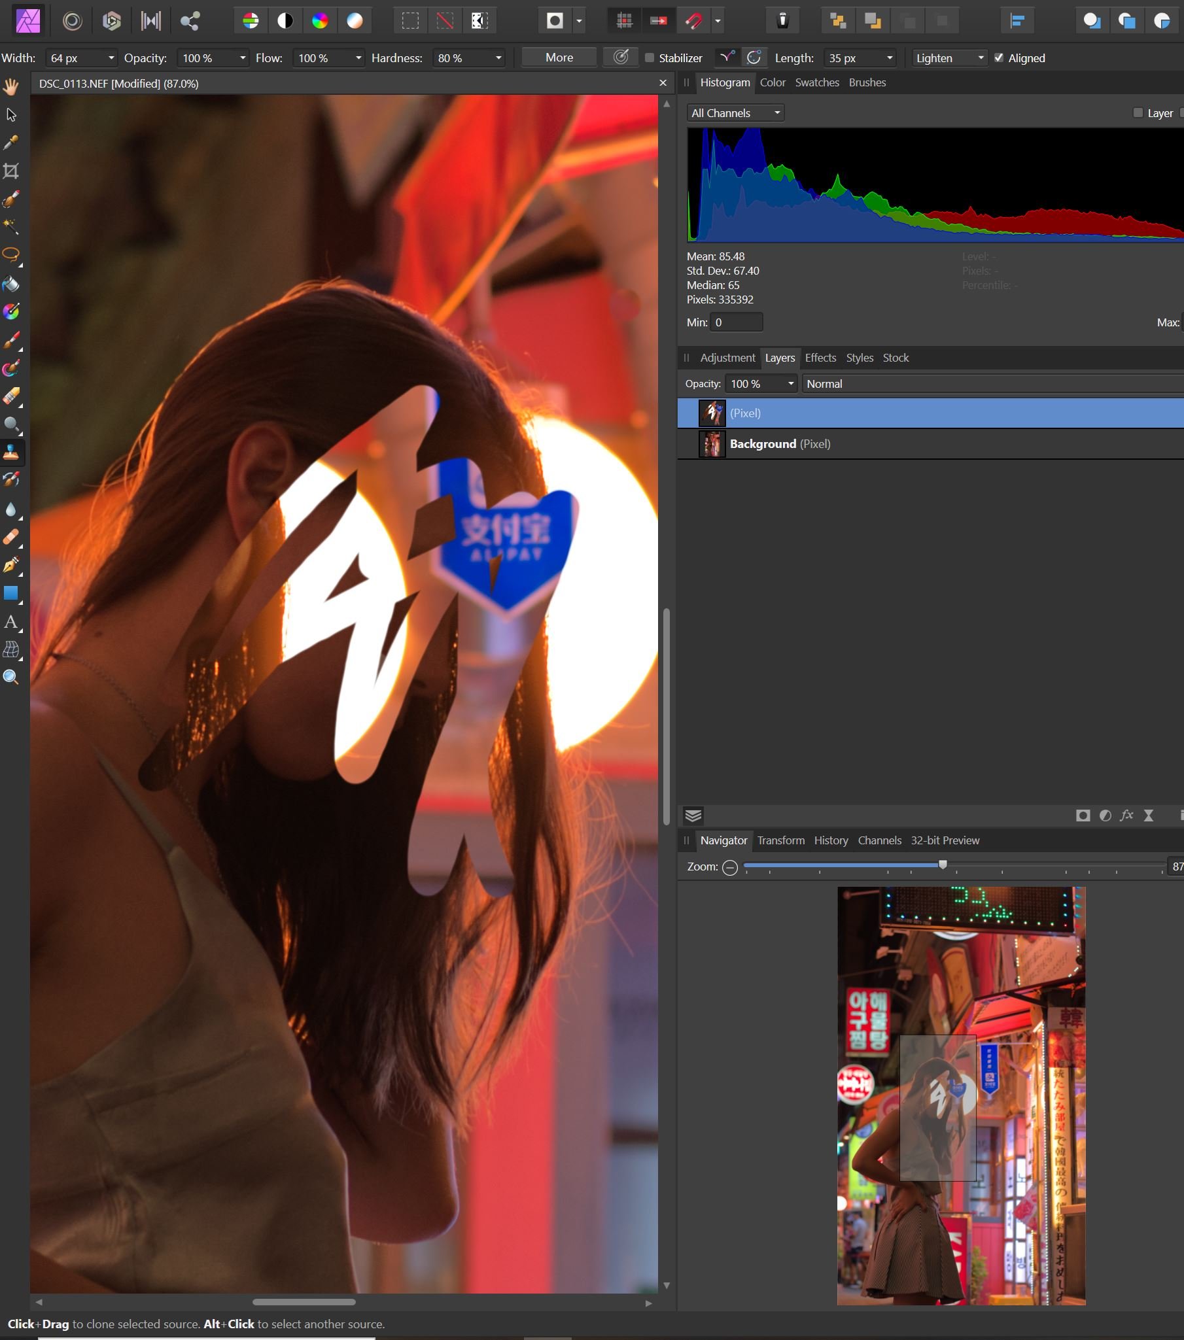Screen dimensions: 1184x1340
Task: Tick the Layer checkbox in the Histogram panel
Action: coord(1138,112)
